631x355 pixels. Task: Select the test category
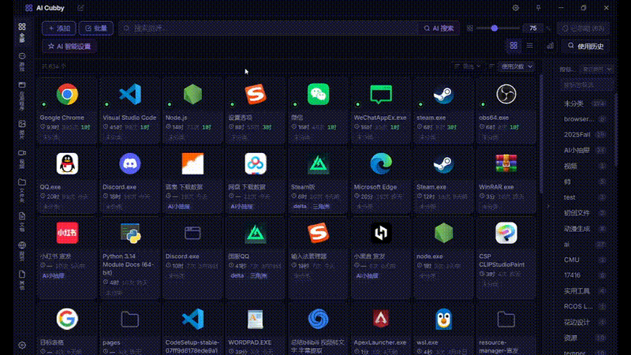coord(585,197)
